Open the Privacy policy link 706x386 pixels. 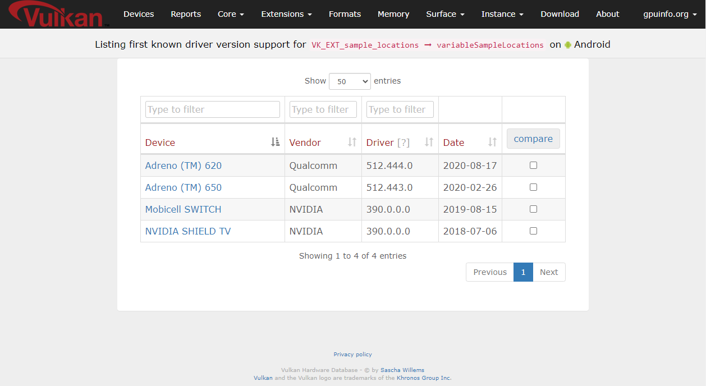tap(353, 355)
